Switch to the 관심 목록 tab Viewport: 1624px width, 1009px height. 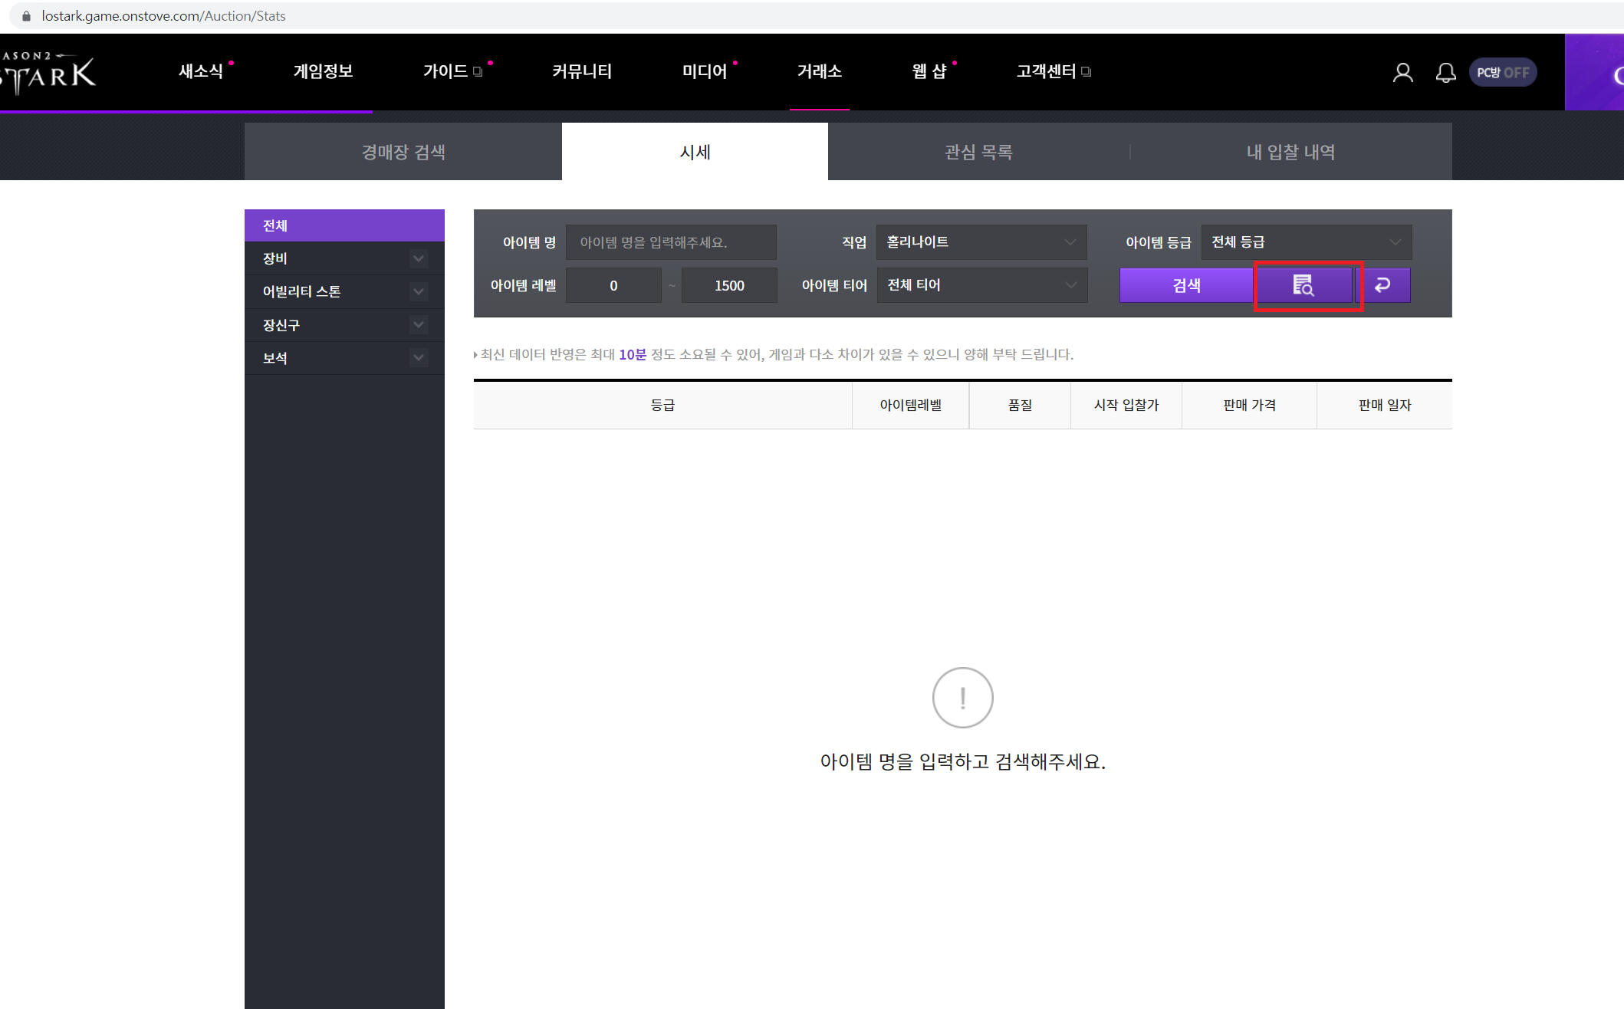coord(978,152)
